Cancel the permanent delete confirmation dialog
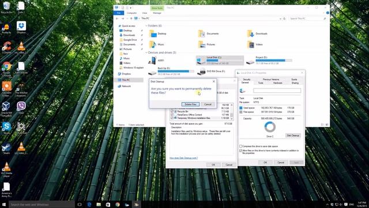Screen dimensions: 369x208 pyautogui.click(x=208, y=104)
